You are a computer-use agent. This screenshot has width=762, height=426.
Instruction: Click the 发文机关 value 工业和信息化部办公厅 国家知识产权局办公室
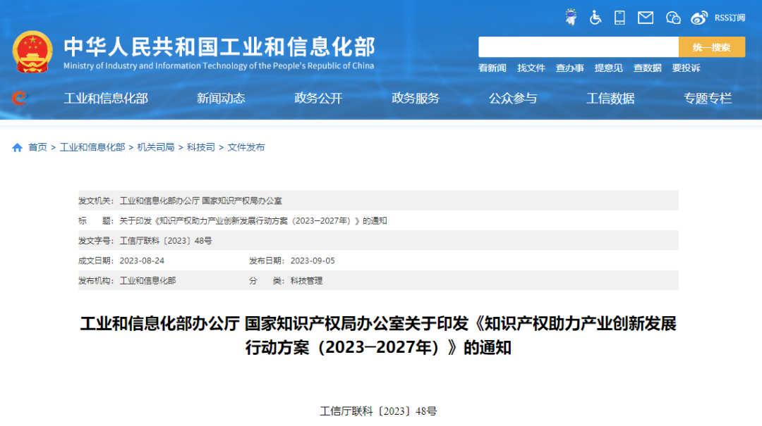(200, 201)
